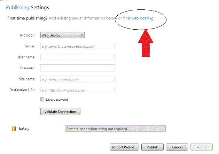
Task: Focus the User name field
Action: click(77, 57)
